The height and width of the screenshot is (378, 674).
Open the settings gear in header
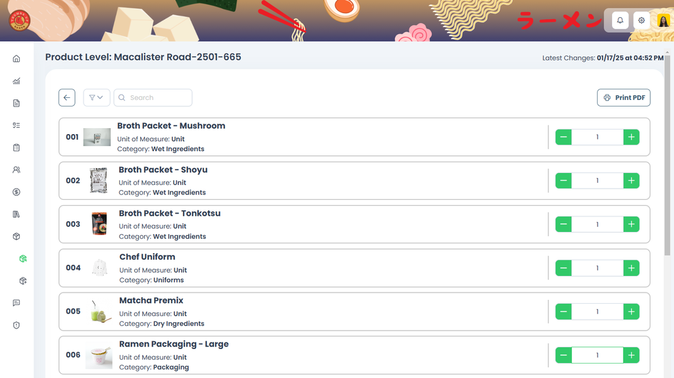click(641, 20)
